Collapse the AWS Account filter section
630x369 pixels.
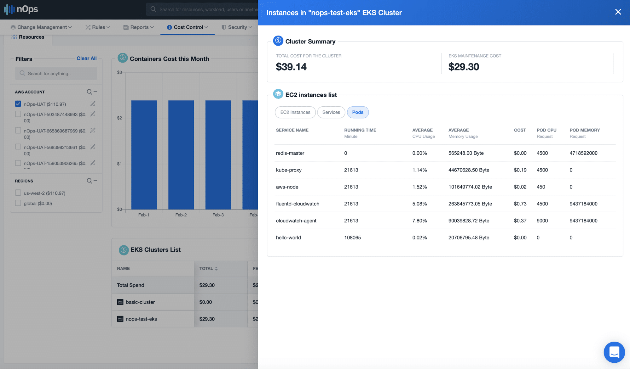click(95, 92)
